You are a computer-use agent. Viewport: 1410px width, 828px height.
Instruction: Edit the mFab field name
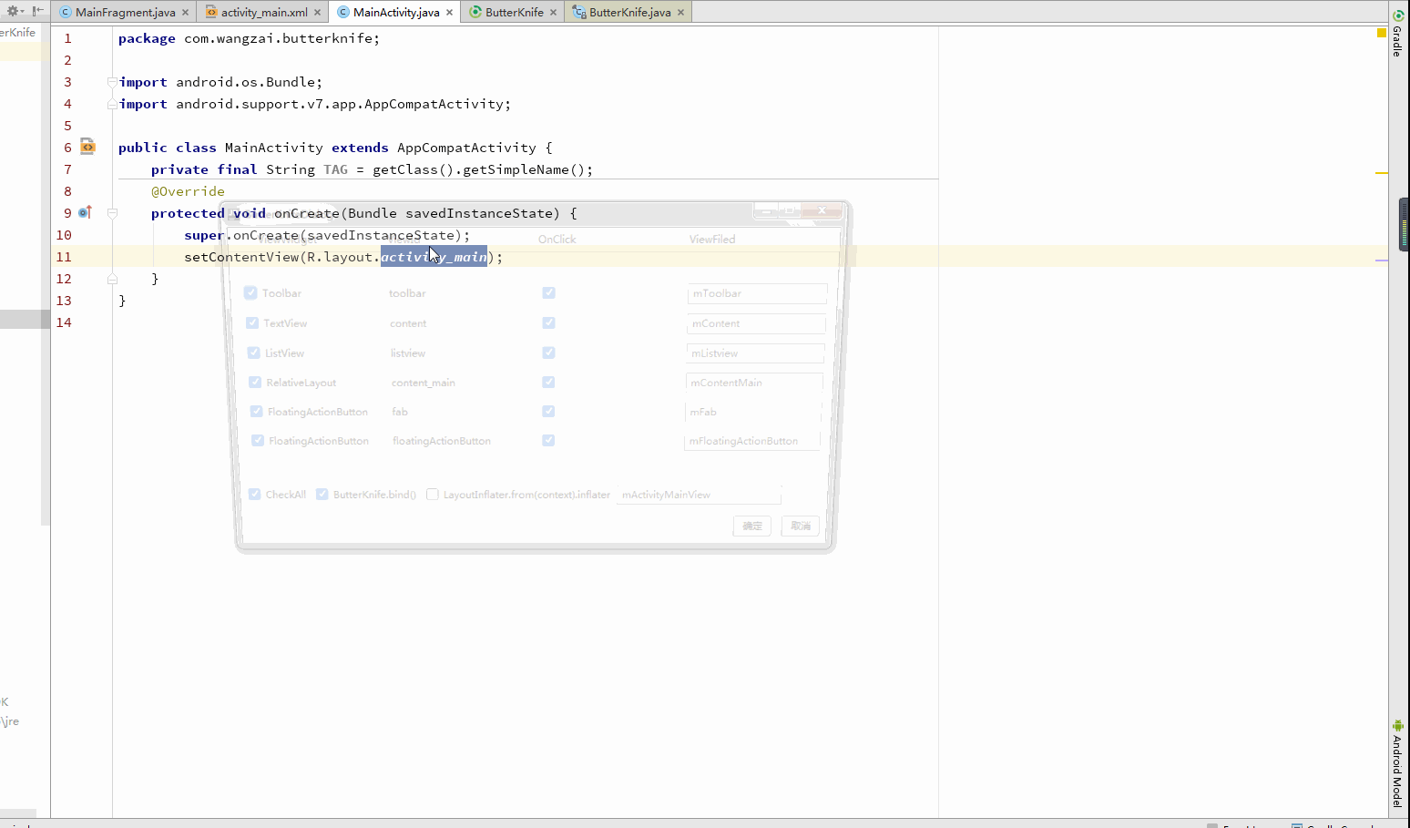pyautogui.click(x=753, y=412)
